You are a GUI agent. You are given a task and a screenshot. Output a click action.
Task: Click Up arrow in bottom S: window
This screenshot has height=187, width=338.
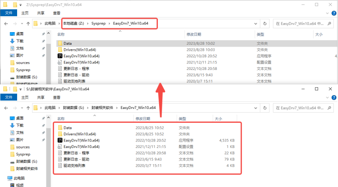point(28,108)
